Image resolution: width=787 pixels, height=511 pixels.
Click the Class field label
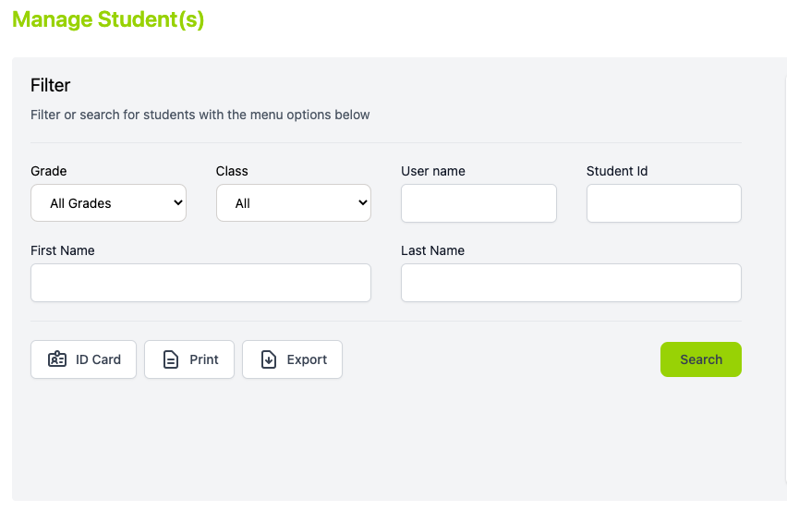coord(232,171)
